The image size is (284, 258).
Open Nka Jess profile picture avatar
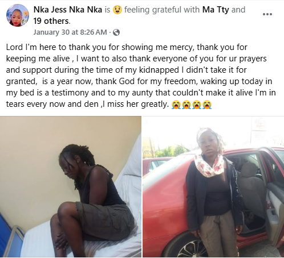pyautogui.click(x=18, y=15)
